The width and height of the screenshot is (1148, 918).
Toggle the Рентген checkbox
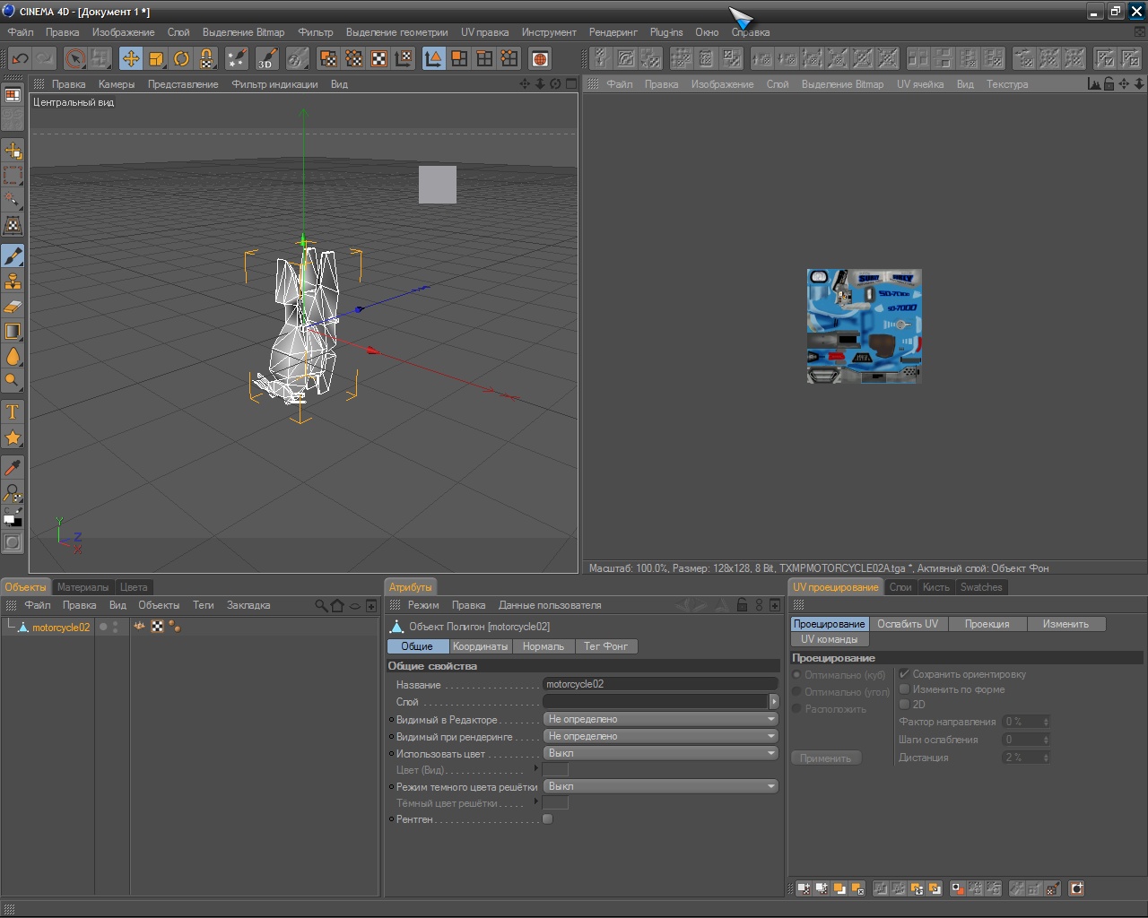[548, 819]
